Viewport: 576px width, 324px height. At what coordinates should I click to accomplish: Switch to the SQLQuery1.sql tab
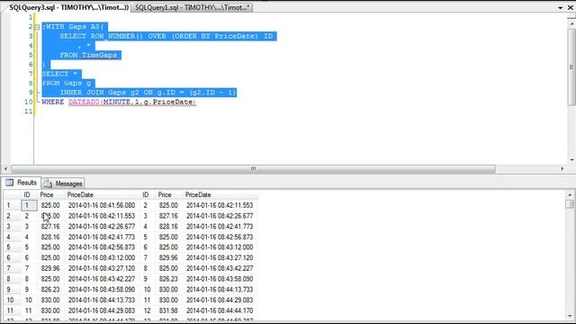pos(192,7)
